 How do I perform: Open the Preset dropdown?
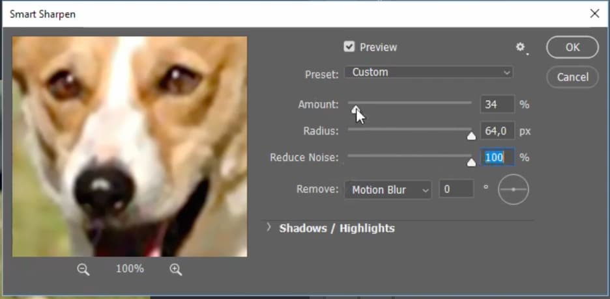(x=428, y=72)
